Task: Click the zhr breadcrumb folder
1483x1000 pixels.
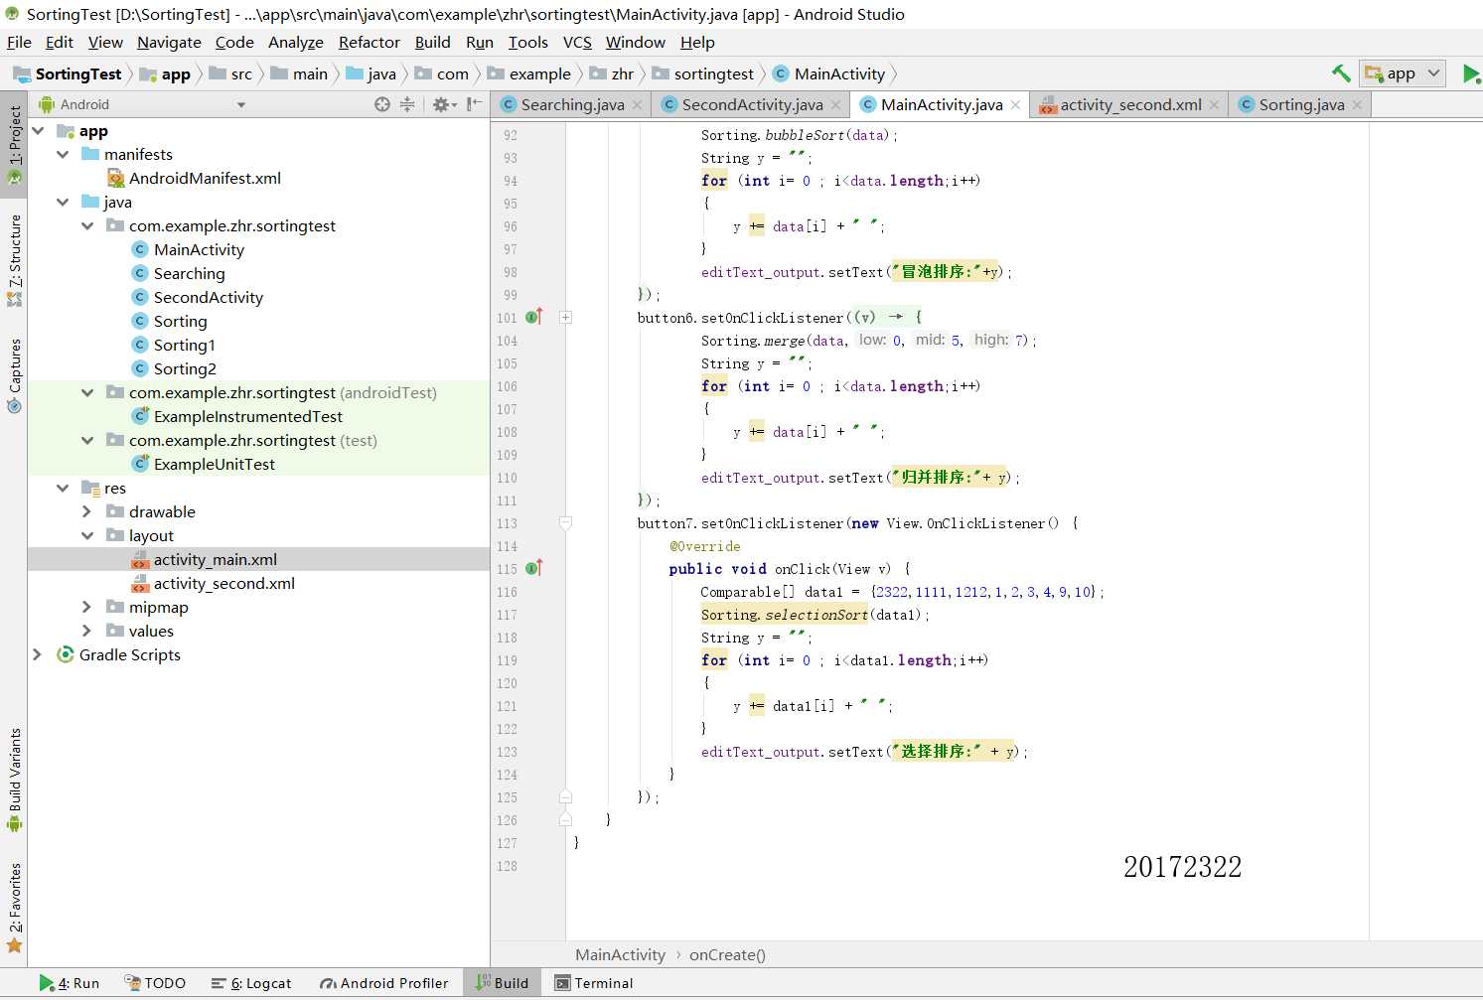Action: point(612,73)
